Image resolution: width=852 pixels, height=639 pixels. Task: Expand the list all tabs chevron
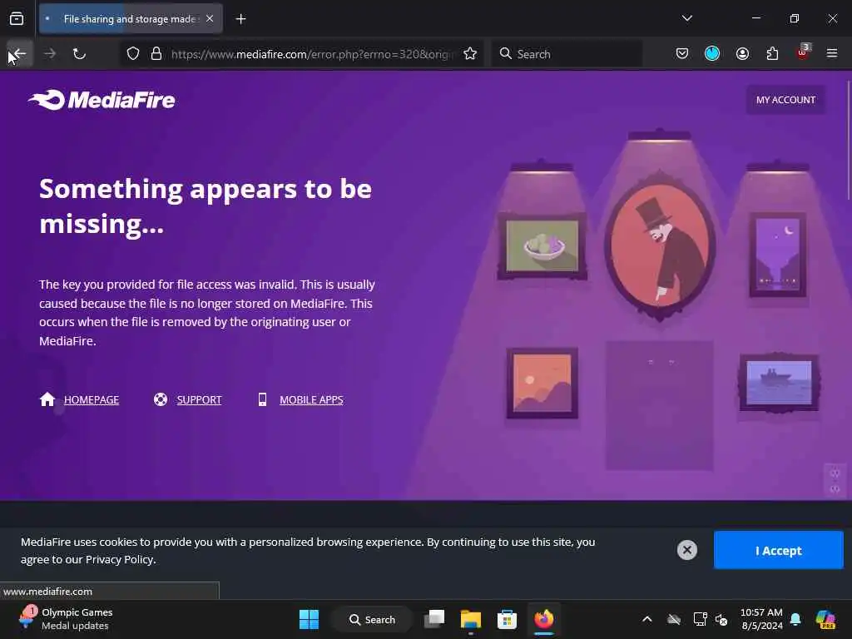[x=686, y=18]
